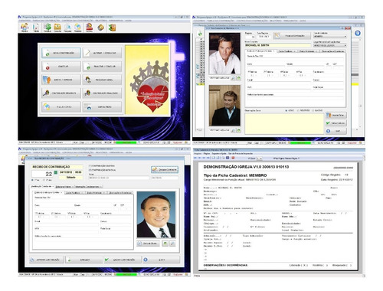This screenshot has height=291, width=383.
Task: Open Informações Complementares tab in receipt window
Action: click(89, 187)
